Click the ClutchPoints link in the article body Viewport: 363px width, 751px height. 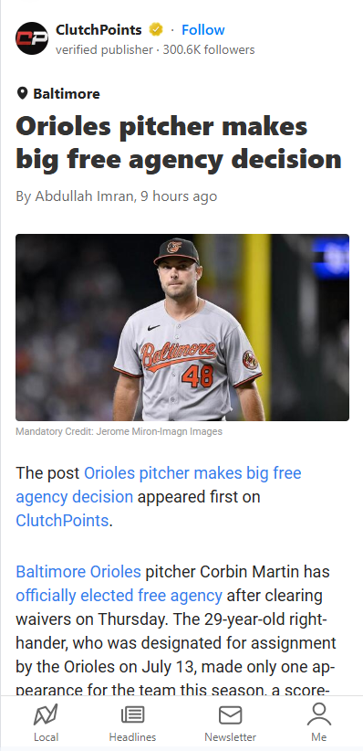pos(62,520)
